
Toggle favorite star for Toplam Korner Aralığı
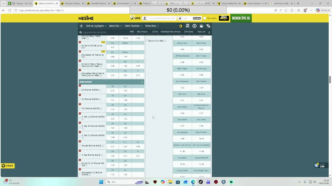(80, 146)
